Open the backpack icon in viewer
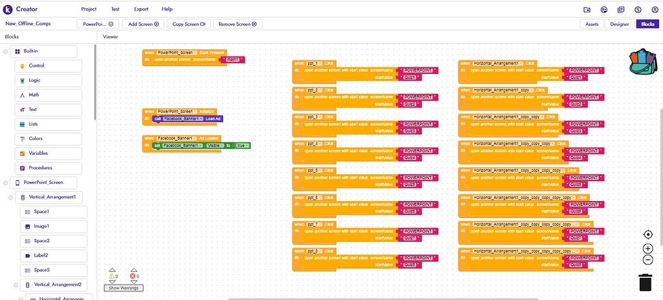This screenshot has width=663, height=300. pos(644,62)
